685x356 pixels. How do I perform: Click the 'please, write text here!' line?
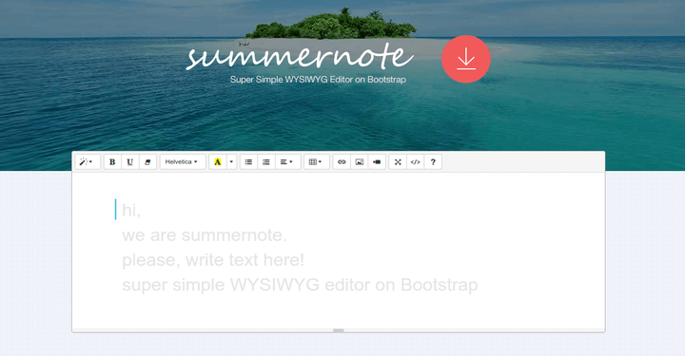213,260
